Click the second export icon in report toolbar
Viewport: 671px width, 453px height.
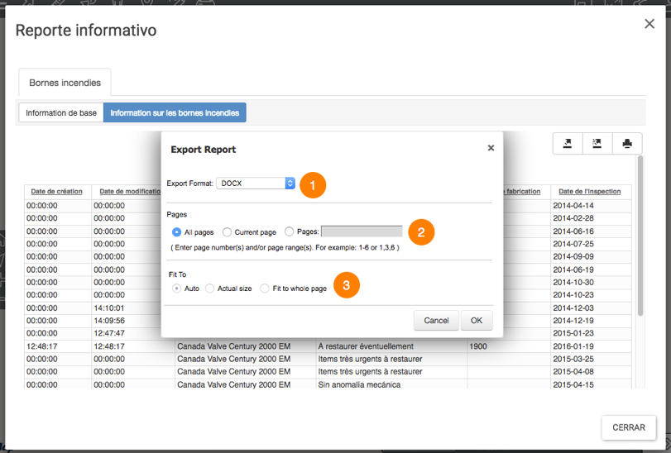[597, 144]
